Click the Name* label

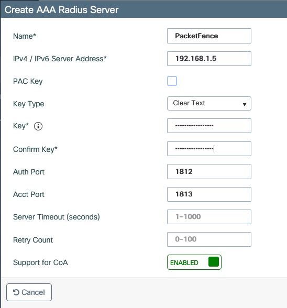point(25,36)
